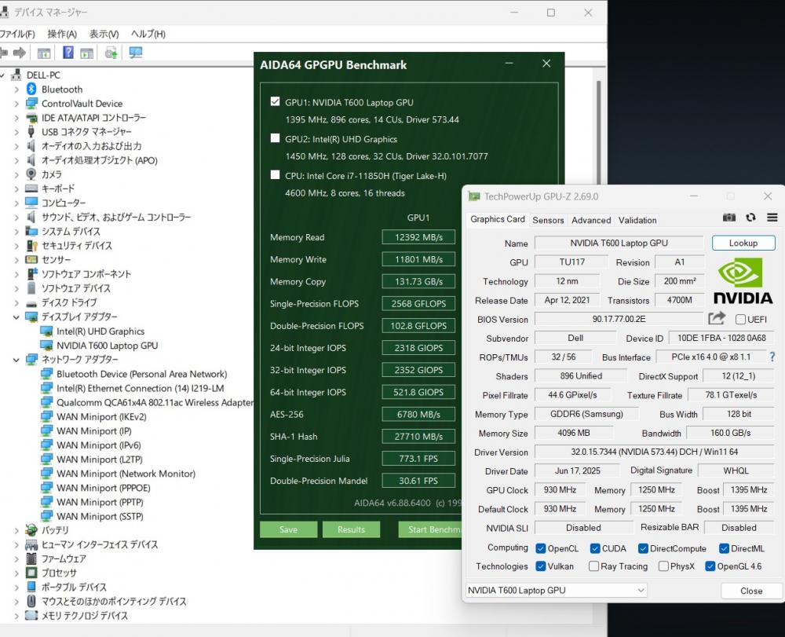Click the blue help icon in toolbar
The width and height of the screenshot is (785, 637).
pos(68,53)
